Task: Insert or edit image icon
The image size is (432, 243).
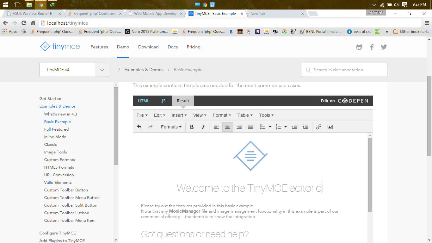Action: [x=330, y=127]
